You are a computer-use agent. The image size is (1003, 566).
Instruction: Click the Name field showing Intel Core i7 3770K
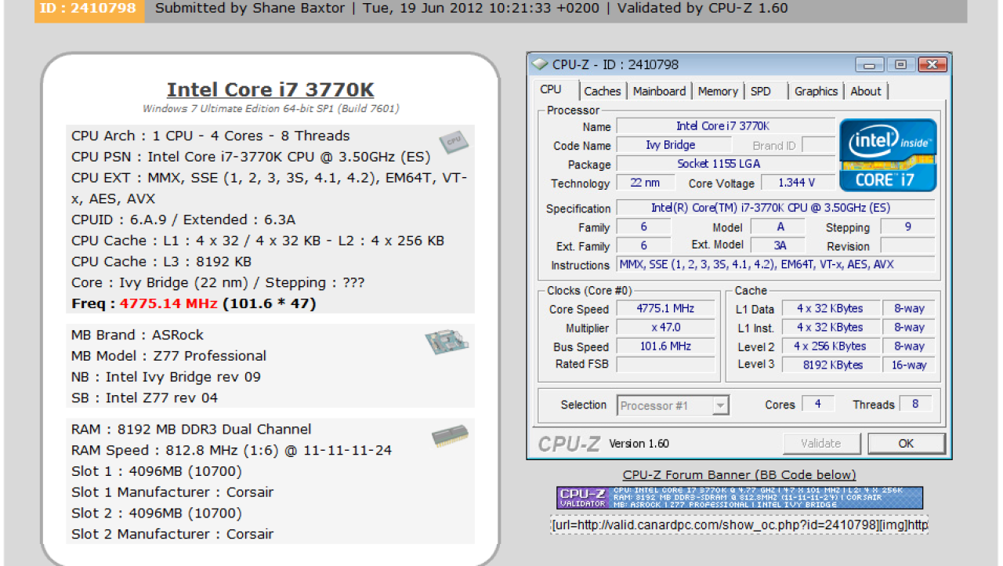pos(726,126)
